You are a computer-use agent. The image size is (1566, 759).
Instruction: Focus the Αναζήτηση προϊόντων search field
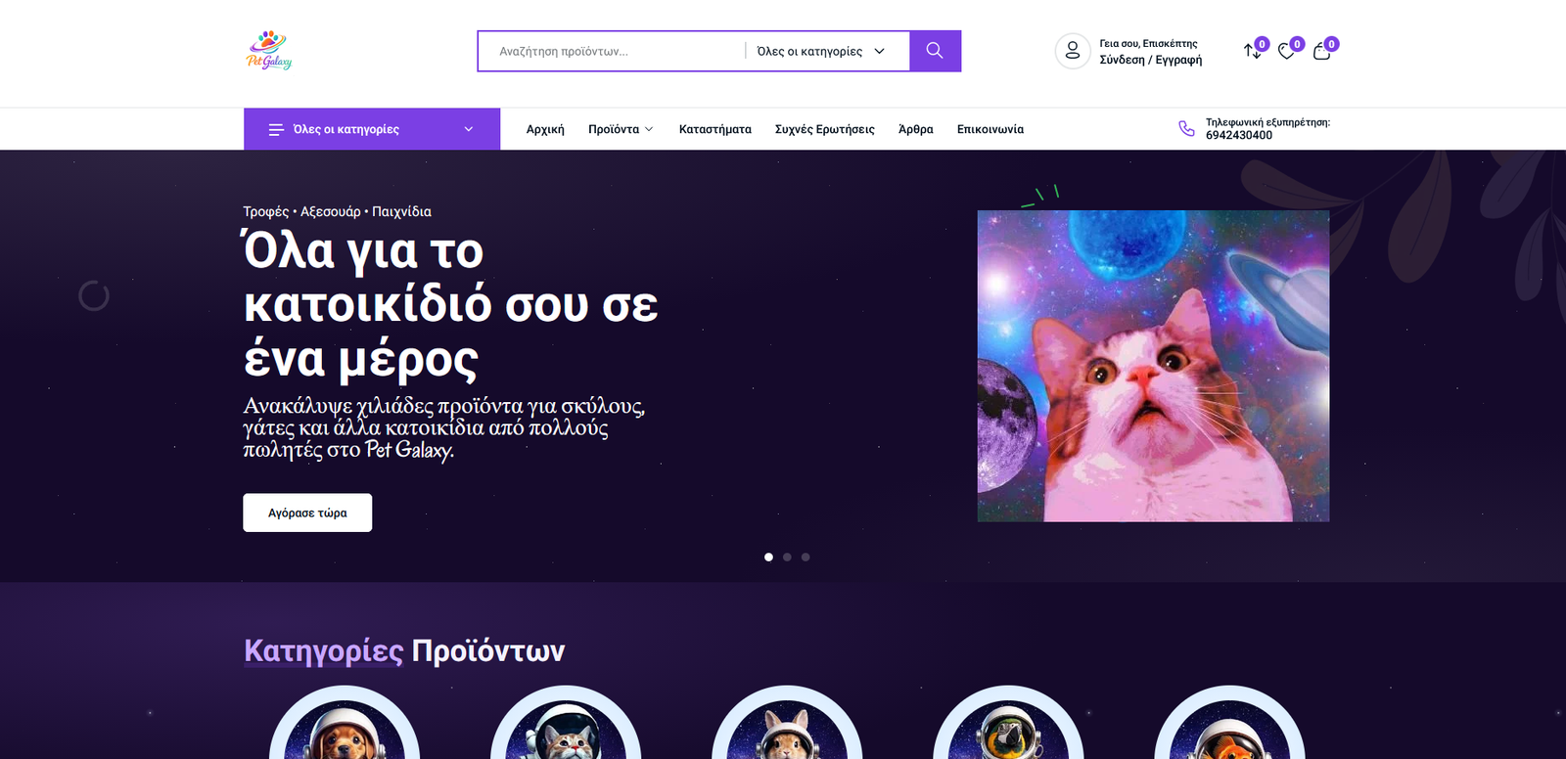[612, 51]
